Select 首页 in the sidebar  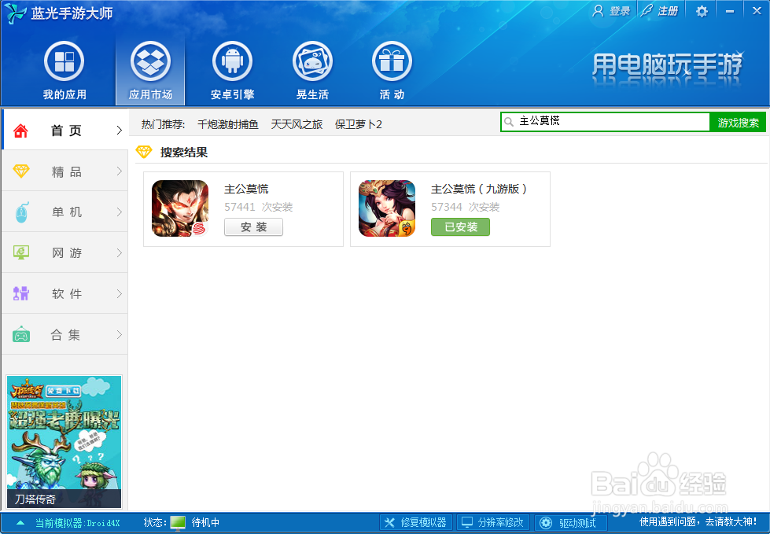[x=64, y=130]
